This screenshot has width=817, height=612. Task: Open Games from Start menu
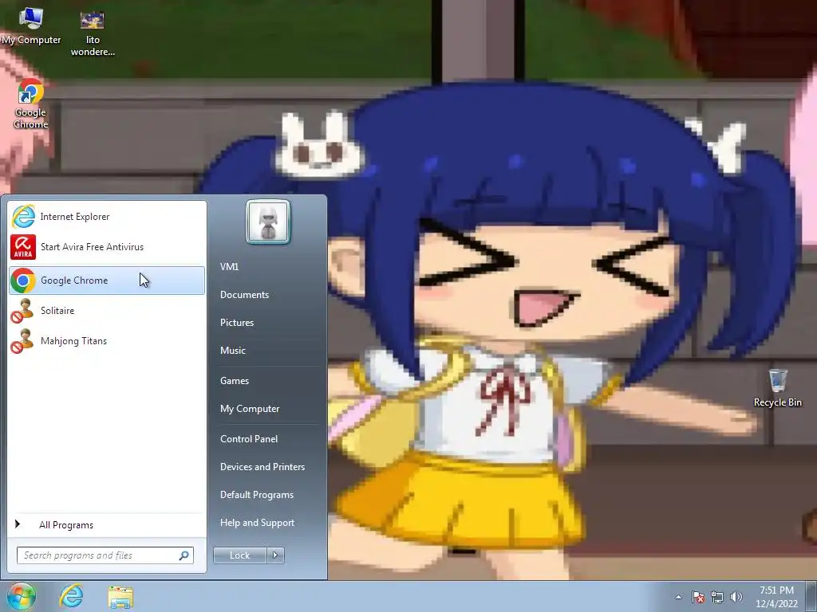coord(235,381)
